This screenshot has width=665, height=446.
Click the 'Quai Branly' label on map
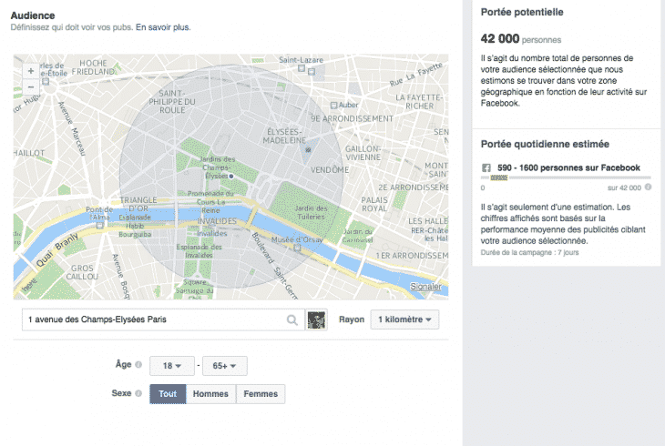pyautogui.click(x=57, y=250)
